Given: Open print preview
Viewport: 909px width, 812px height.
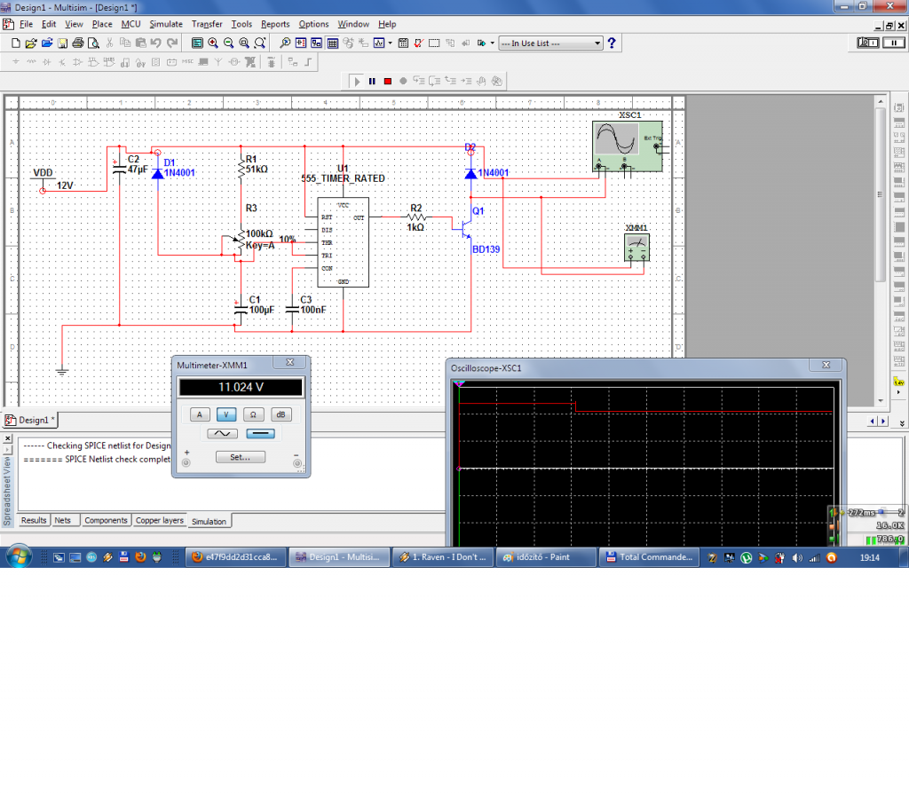Looking at the screenshot, I should pos(93,43).
